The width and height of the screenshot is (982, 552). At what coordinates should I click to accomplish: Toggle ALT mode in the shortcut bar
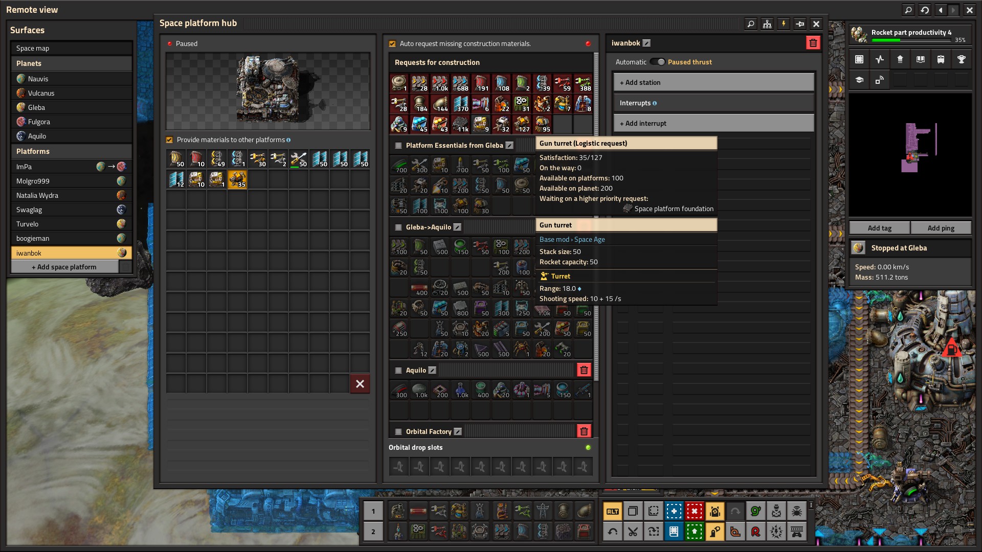click(613, 511)
